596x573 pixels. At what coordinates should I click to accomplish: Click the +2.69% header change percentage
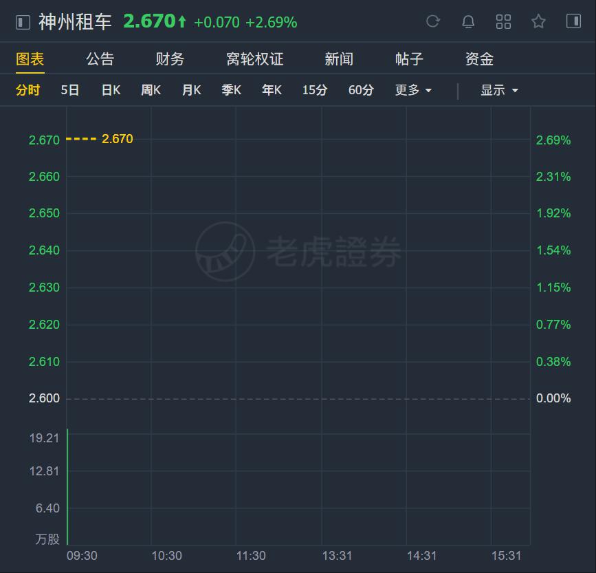(272, 23)
